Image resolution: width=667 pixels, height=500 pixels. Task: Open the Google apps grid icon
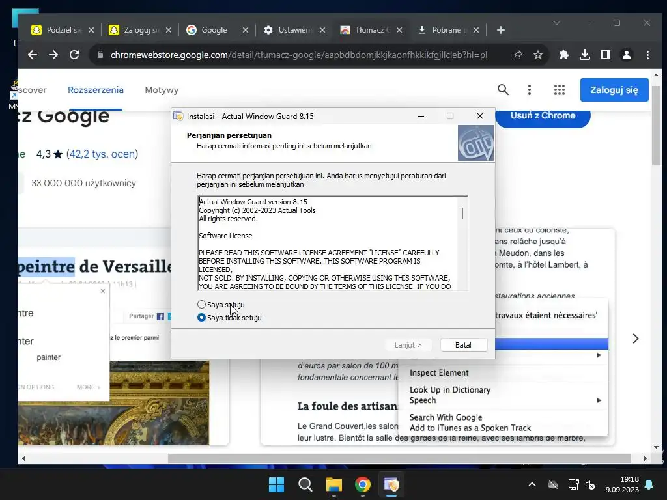[x=560, y=90]
